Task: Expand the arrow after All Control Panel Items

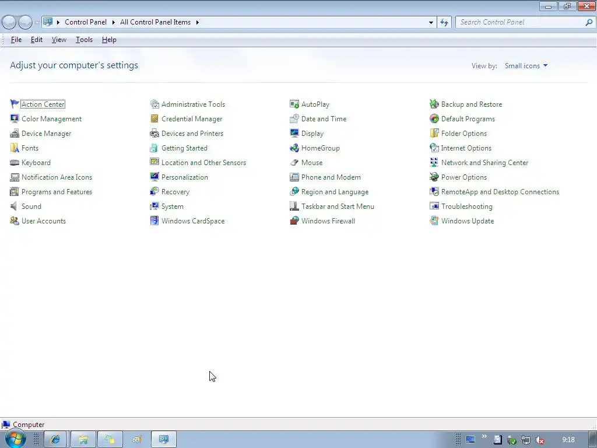Action: click(197, 23)
